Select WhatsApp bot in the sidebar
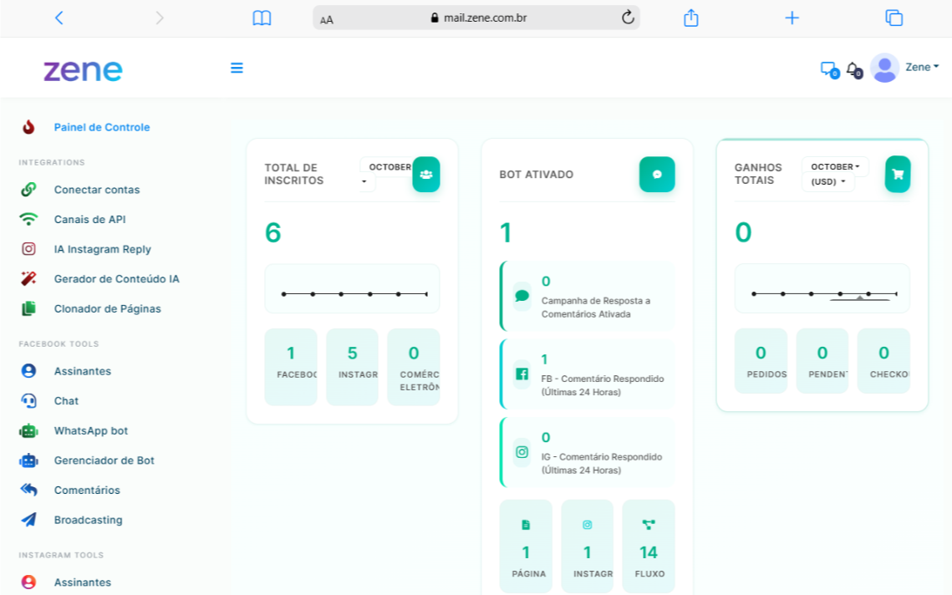The height and width of the screenshot is (595, 952). 91,431
